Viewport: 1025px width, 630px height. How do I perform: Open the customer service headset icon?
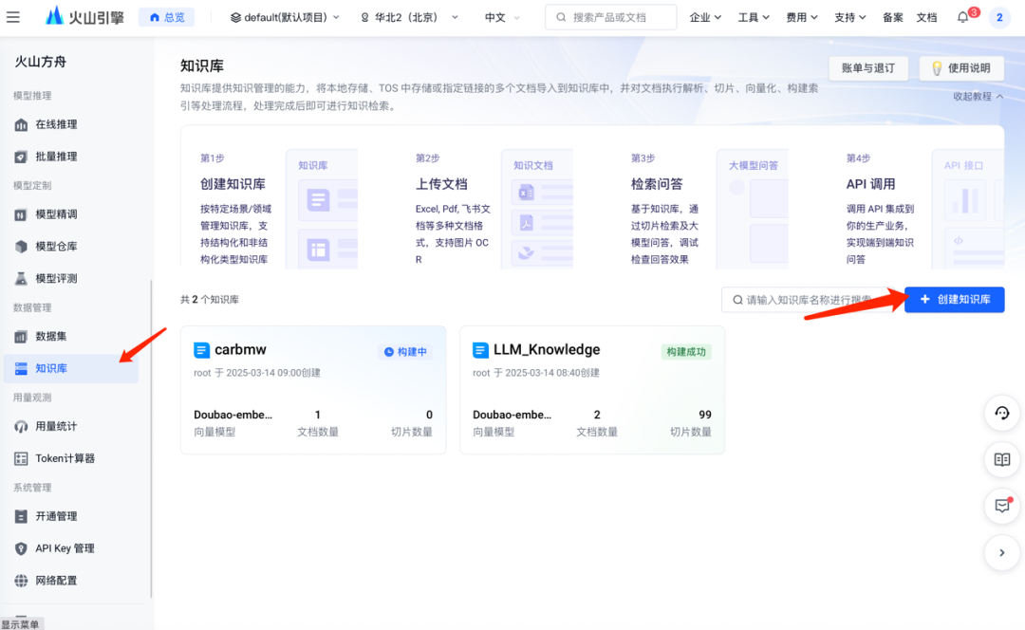click(1002, 413)
